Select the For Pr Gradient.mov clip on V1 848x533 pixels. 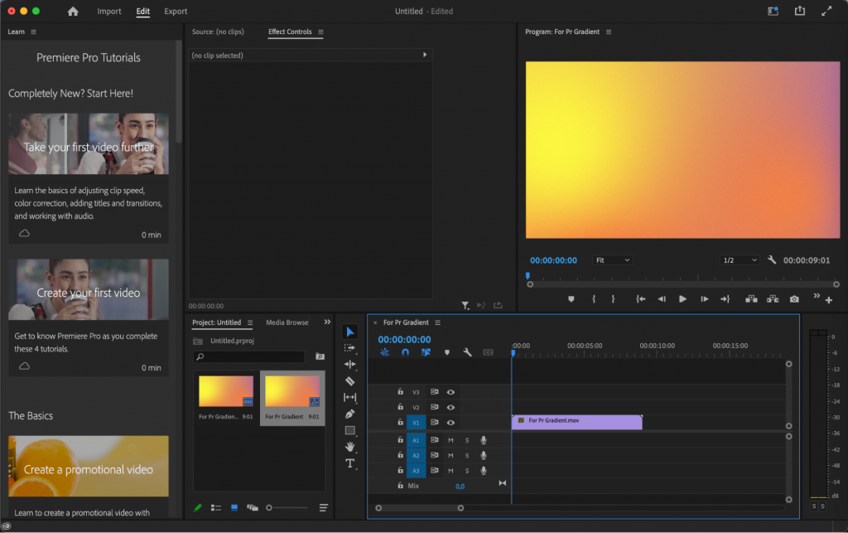(576, 422)
